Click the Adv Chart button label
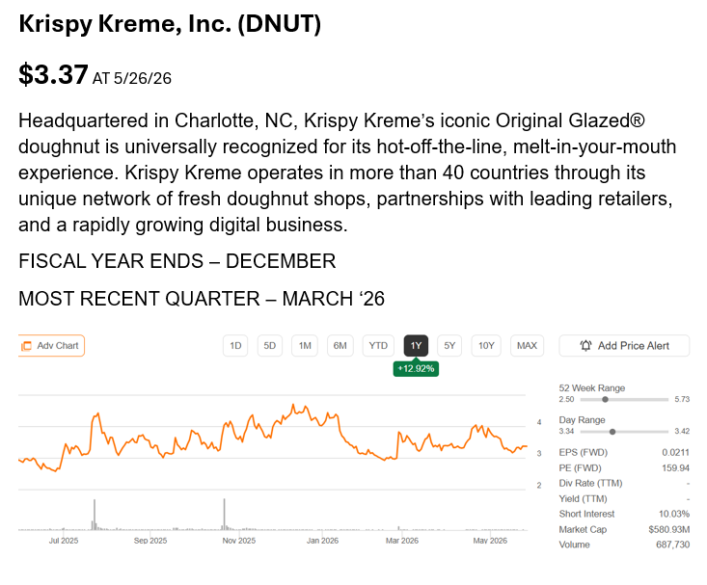This screenshot has width=707, height=585. coord(58,346)
